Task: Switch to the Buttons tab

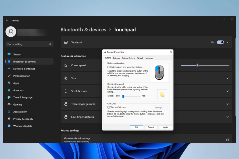Action: [x=108, y=58]
